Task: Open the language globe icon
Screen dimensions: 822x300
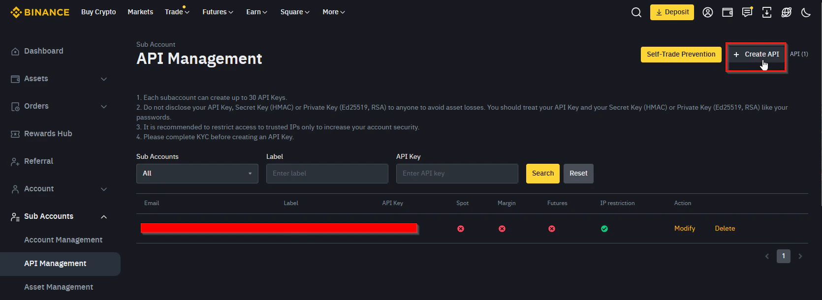Action: pos(787,12)
